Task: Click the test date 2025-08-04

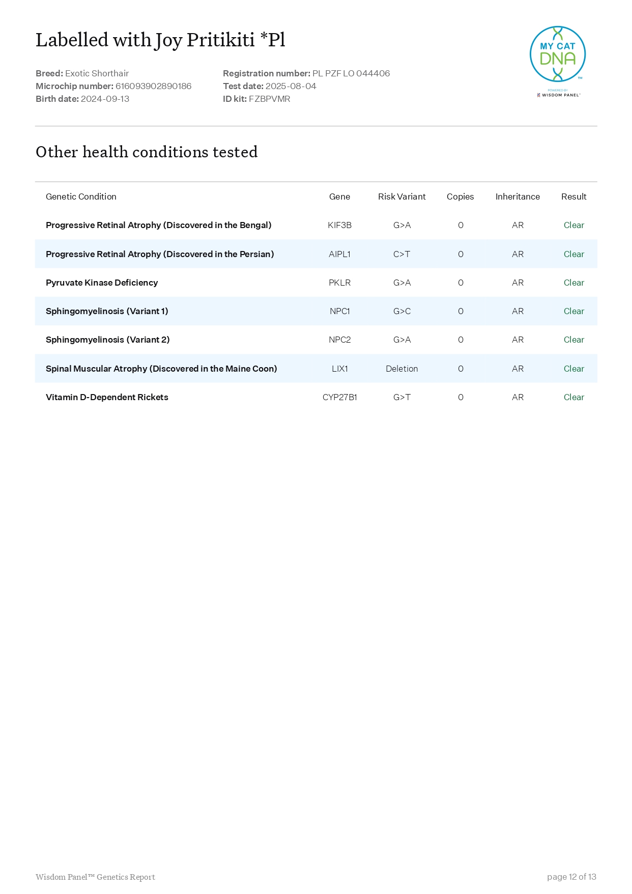Action: (x=291, y=86)
